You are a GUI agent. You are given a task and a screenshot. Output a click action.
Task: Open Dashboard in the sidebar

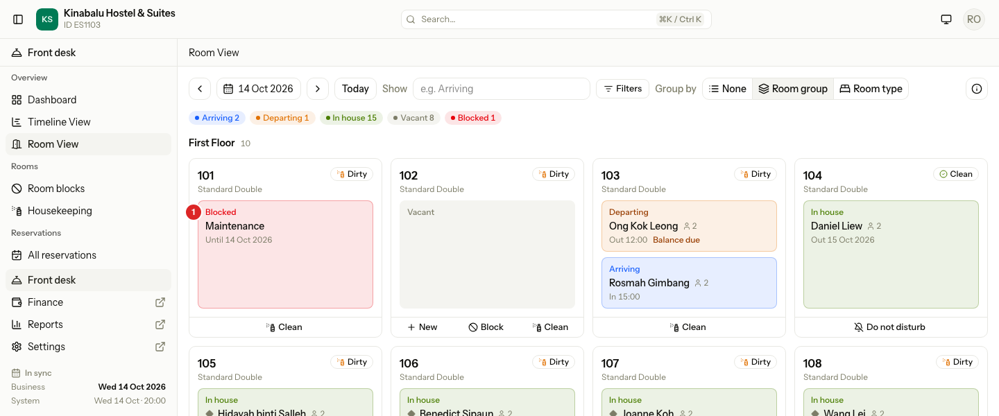89,100
